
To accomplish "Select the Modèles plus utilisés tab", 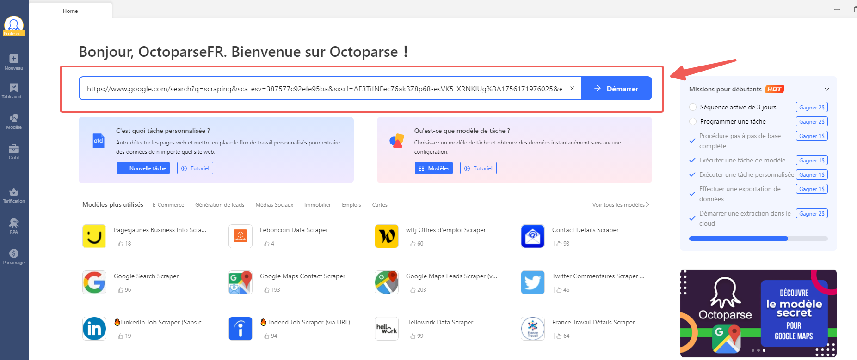I will (x=113, y=204).
